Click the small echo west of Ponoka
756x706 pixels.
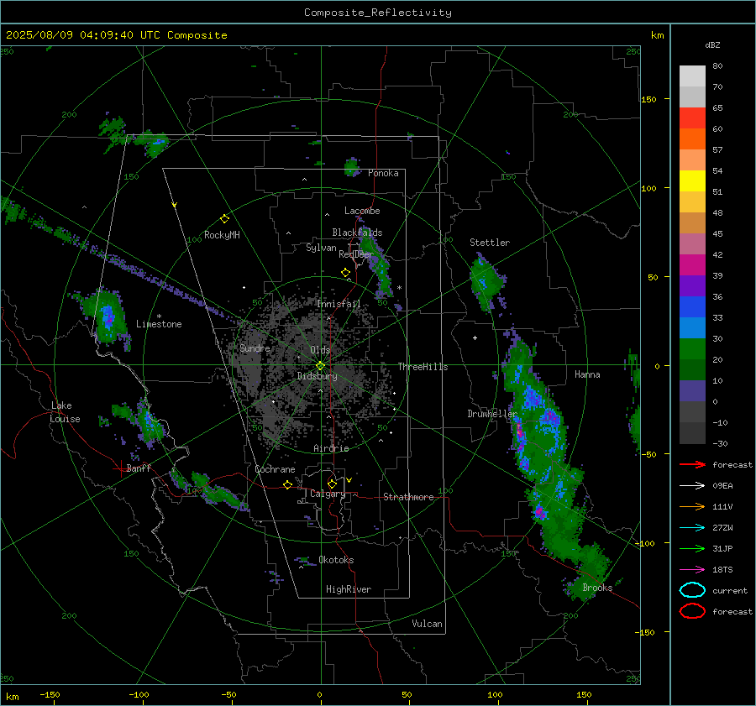[353, 167]
